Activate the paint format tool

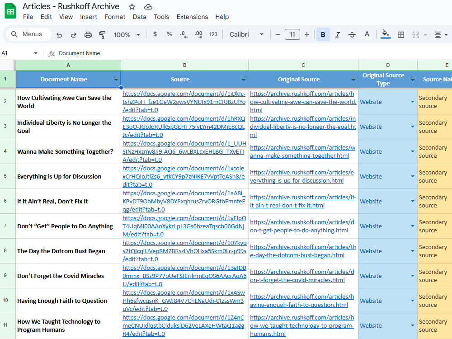click(x=102, y=35)
